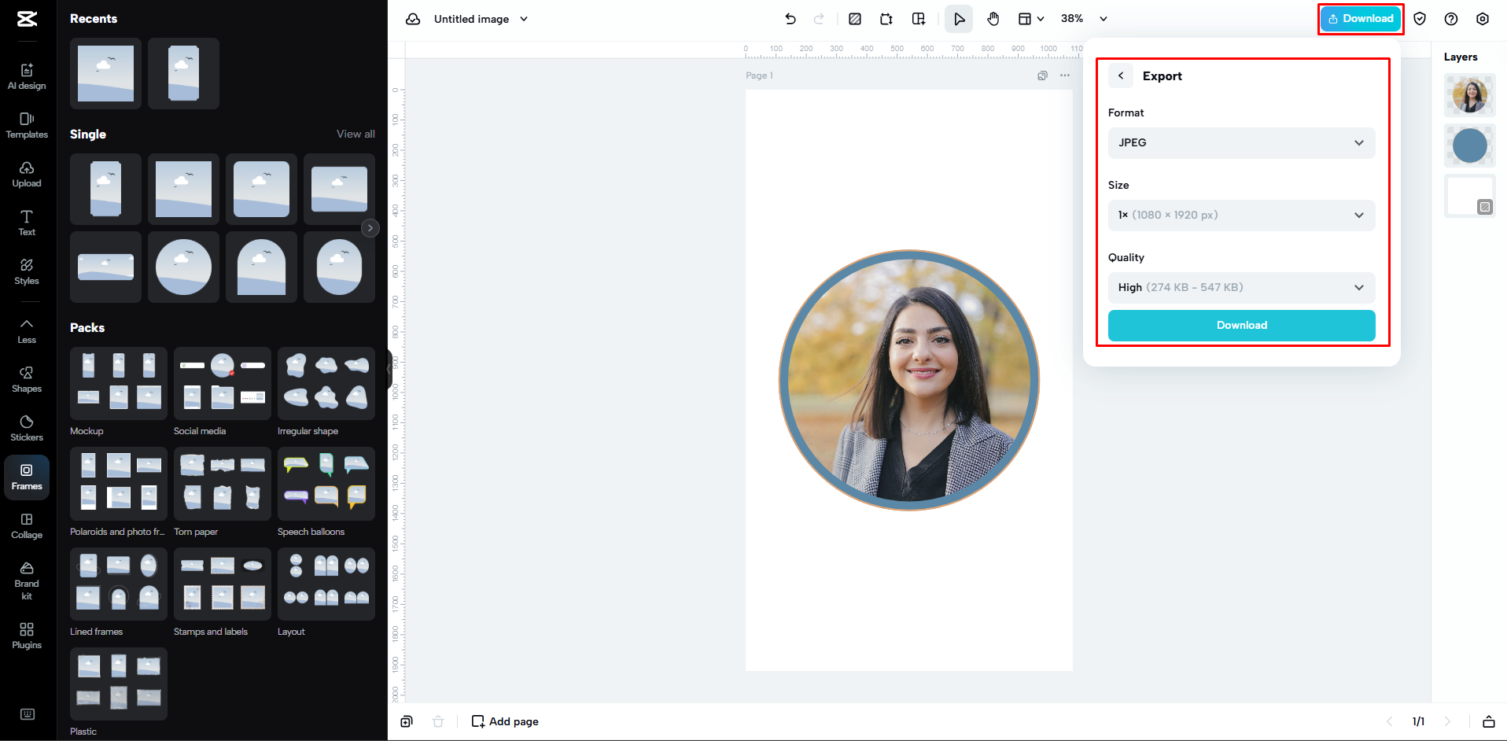
Task: Click the Undo icon
Action: click(790, 18)
